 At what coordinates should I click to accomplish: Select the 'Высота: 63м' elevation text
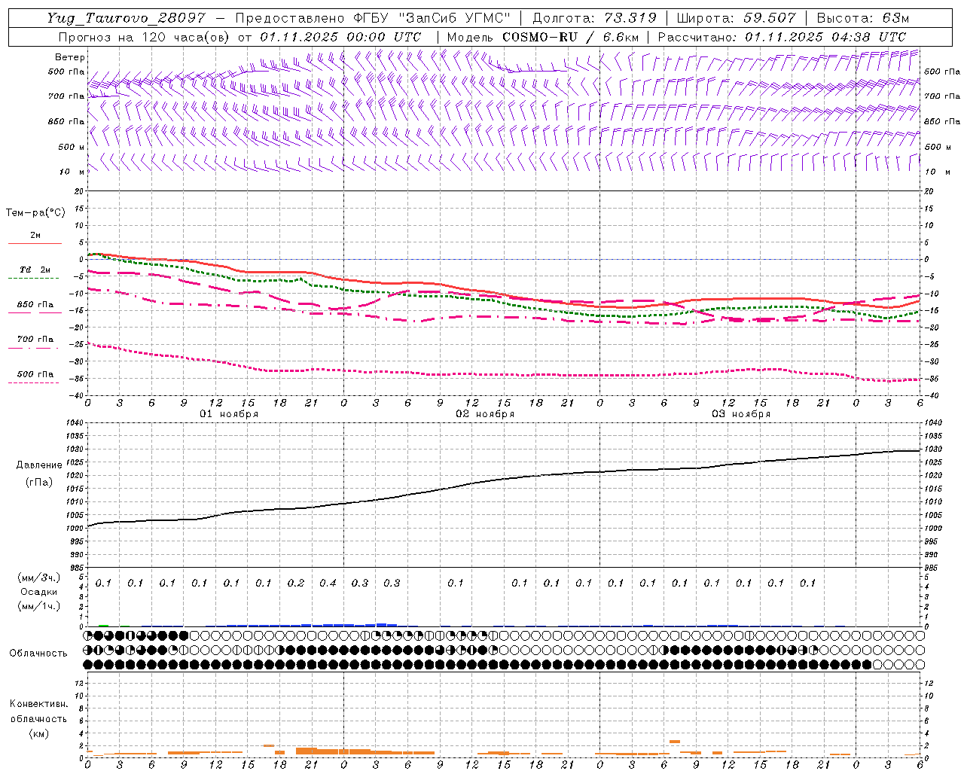click(x=863, y=18)
